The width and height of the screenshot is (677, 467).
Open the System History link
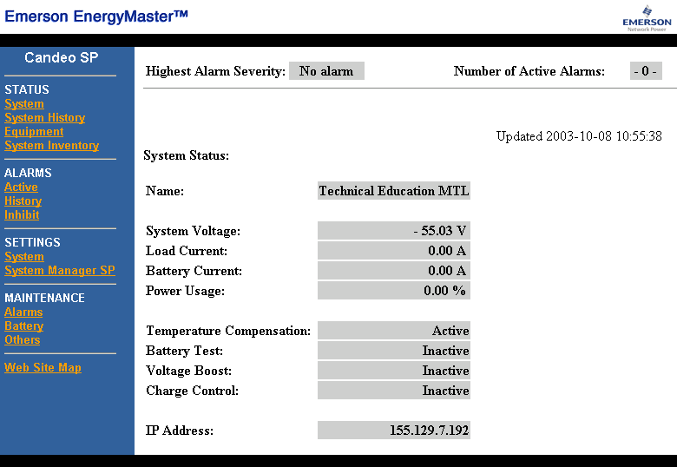click(45, 118)
